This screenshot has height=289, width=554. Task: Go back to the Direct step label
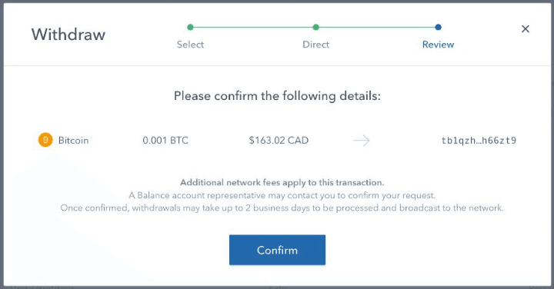click(x=316, y=45)
